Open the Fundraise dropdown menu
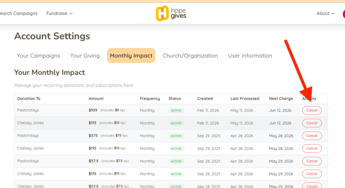Screen dimensions: 345x188 [x=59, y=13]
